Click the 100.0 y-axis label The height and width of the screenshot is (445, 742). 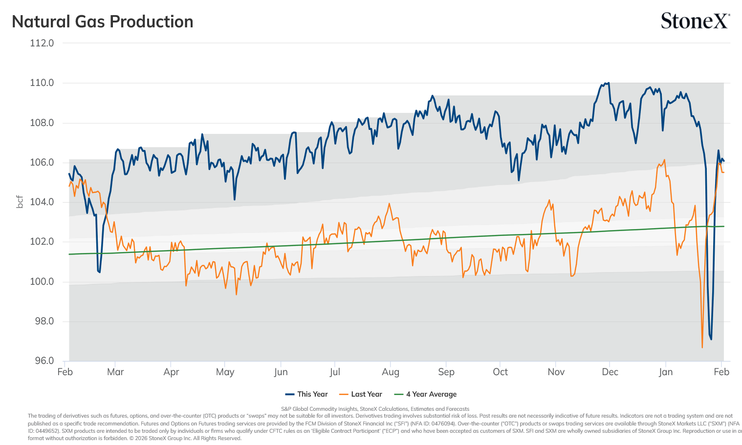point(42,281)
